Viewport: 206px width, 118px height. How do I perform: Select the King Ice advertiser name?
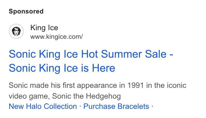click(44, 28)
